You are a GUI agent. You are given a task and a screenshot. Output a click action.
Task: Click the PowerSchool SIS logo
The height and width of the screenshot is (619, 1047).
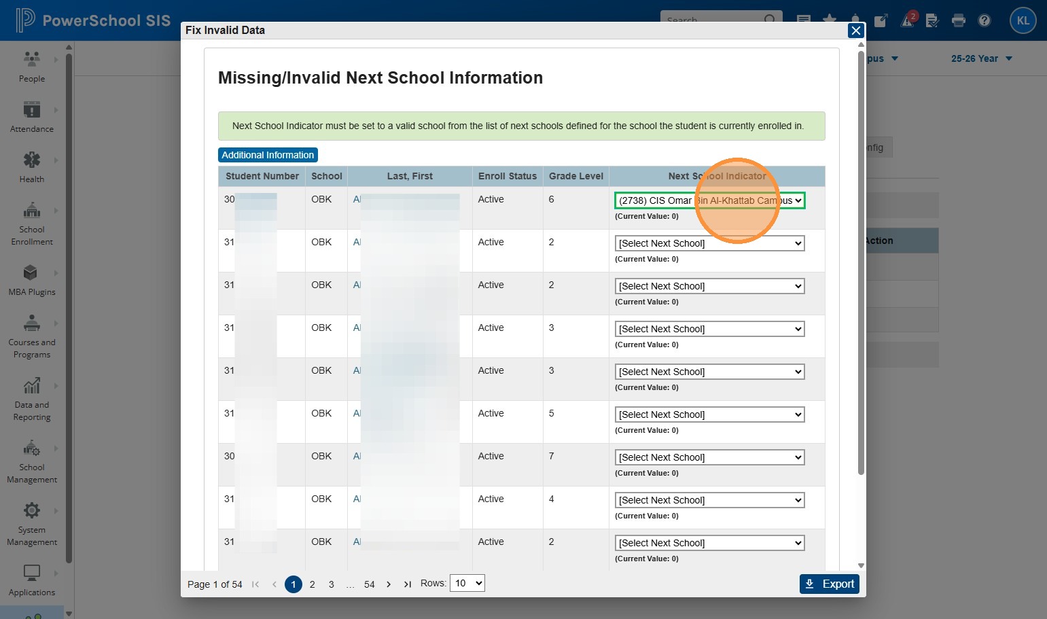(93, 20)
